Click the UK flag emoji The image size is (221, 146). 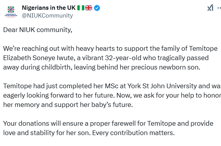(89, 8)
